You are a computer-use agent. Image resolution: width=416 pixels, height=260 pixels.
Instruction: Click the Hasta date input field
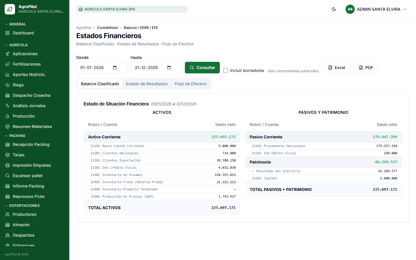[156, 68]
